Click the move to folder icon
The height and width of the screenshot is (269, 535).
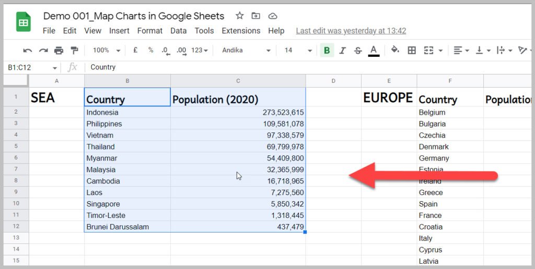[255, 16]
